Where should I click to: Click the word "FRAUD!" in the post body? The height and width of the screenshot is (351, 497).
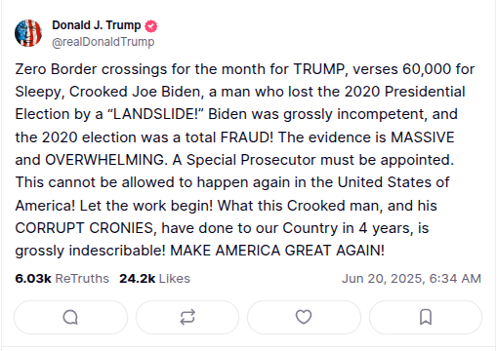tap(247, 137)
